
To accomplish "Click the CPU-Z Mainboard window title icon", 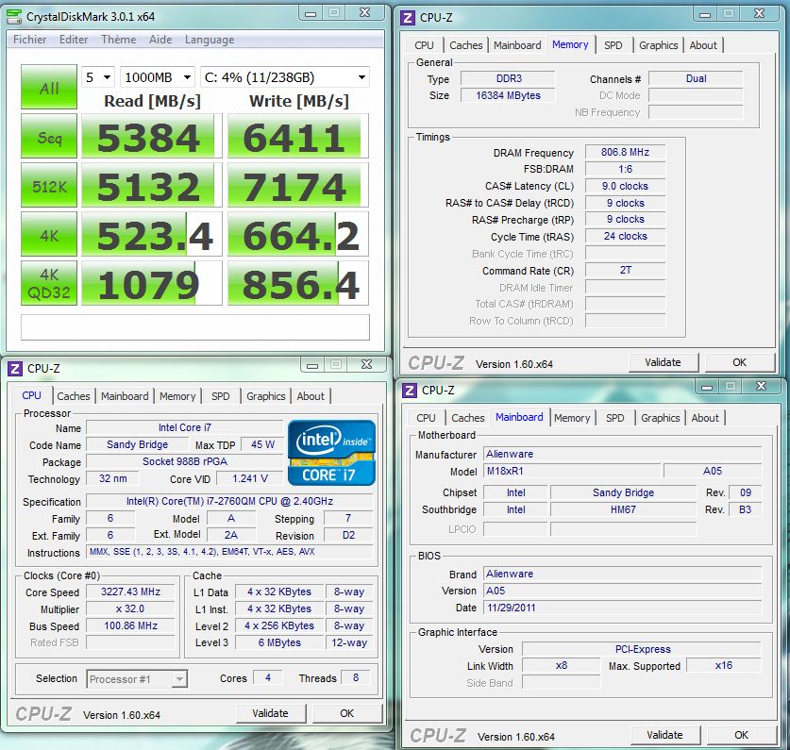I will click(409, 391).
